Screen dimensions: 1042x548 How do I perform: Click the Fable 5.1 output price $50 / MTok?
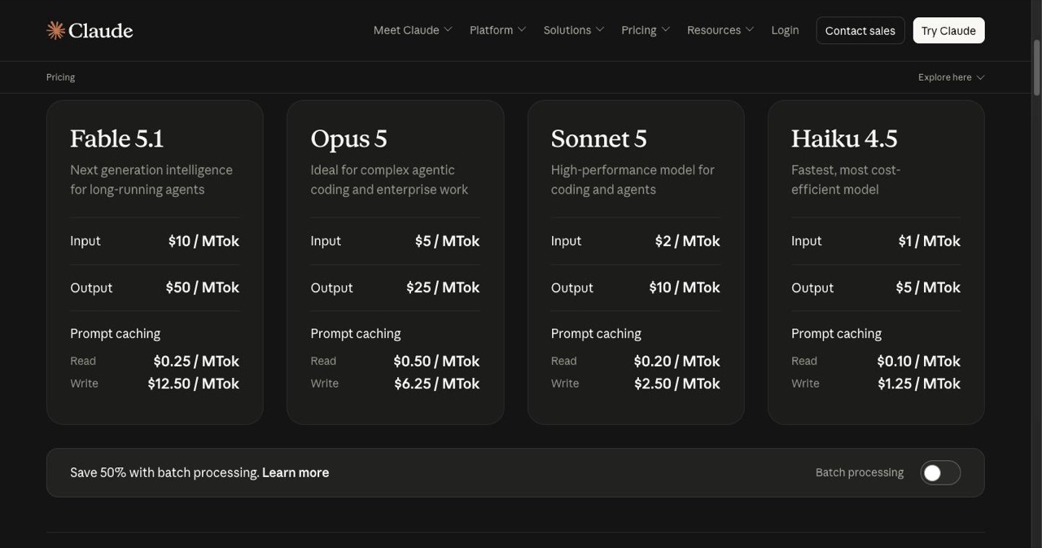pyautogui.click(x=203, y=287)
